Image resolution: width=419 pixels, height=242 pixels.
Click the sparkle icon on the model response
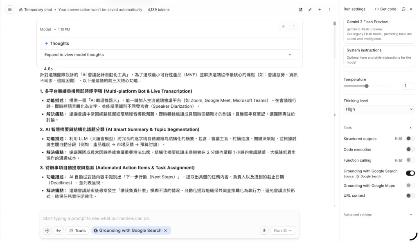(x=283, y=27)
